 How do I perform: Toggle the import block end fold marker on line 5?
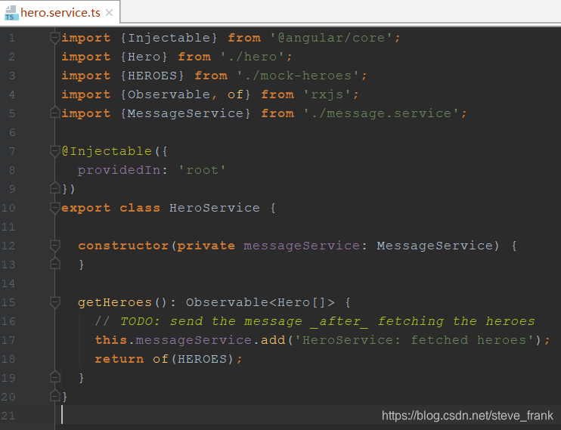54,113
